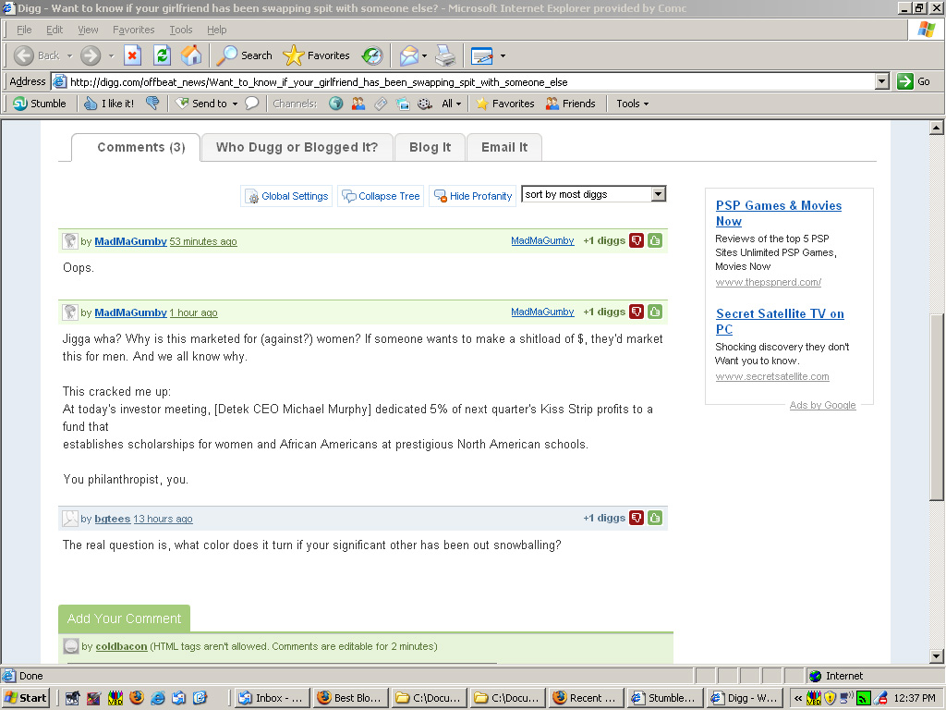Open the History clock icon

pos(372,55)
